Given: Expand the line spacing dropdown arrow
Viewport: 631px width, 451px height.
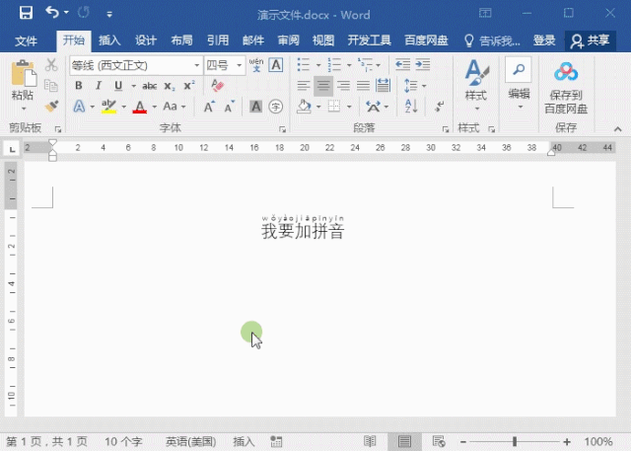Looking at the screenshot, I should [424, 86].
